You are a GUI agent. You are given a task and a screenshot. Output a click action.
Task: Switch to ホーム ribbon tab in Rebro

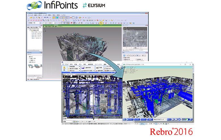pos(67,64)
